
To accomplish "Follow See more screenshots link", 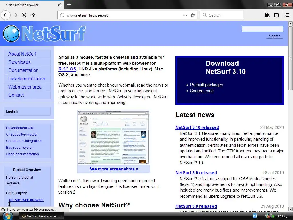I will click(x=114, y=169).
